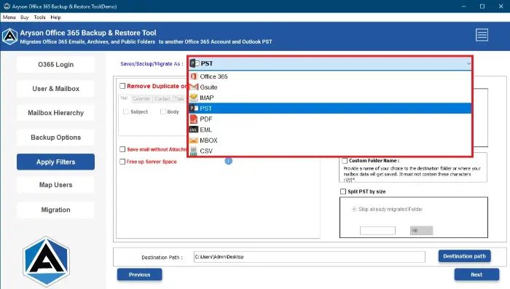510x289 pixels.
Task: Click the Destination path button
Action: click(x=465, y=256)
